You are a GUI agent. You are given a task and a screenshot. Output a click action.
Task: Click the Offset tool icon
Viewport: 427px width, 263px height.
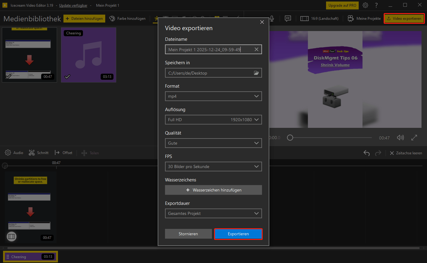[x=57, y=153]
